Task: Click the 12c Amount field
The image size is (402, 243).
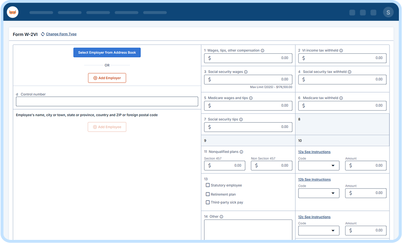Action: 366,231
